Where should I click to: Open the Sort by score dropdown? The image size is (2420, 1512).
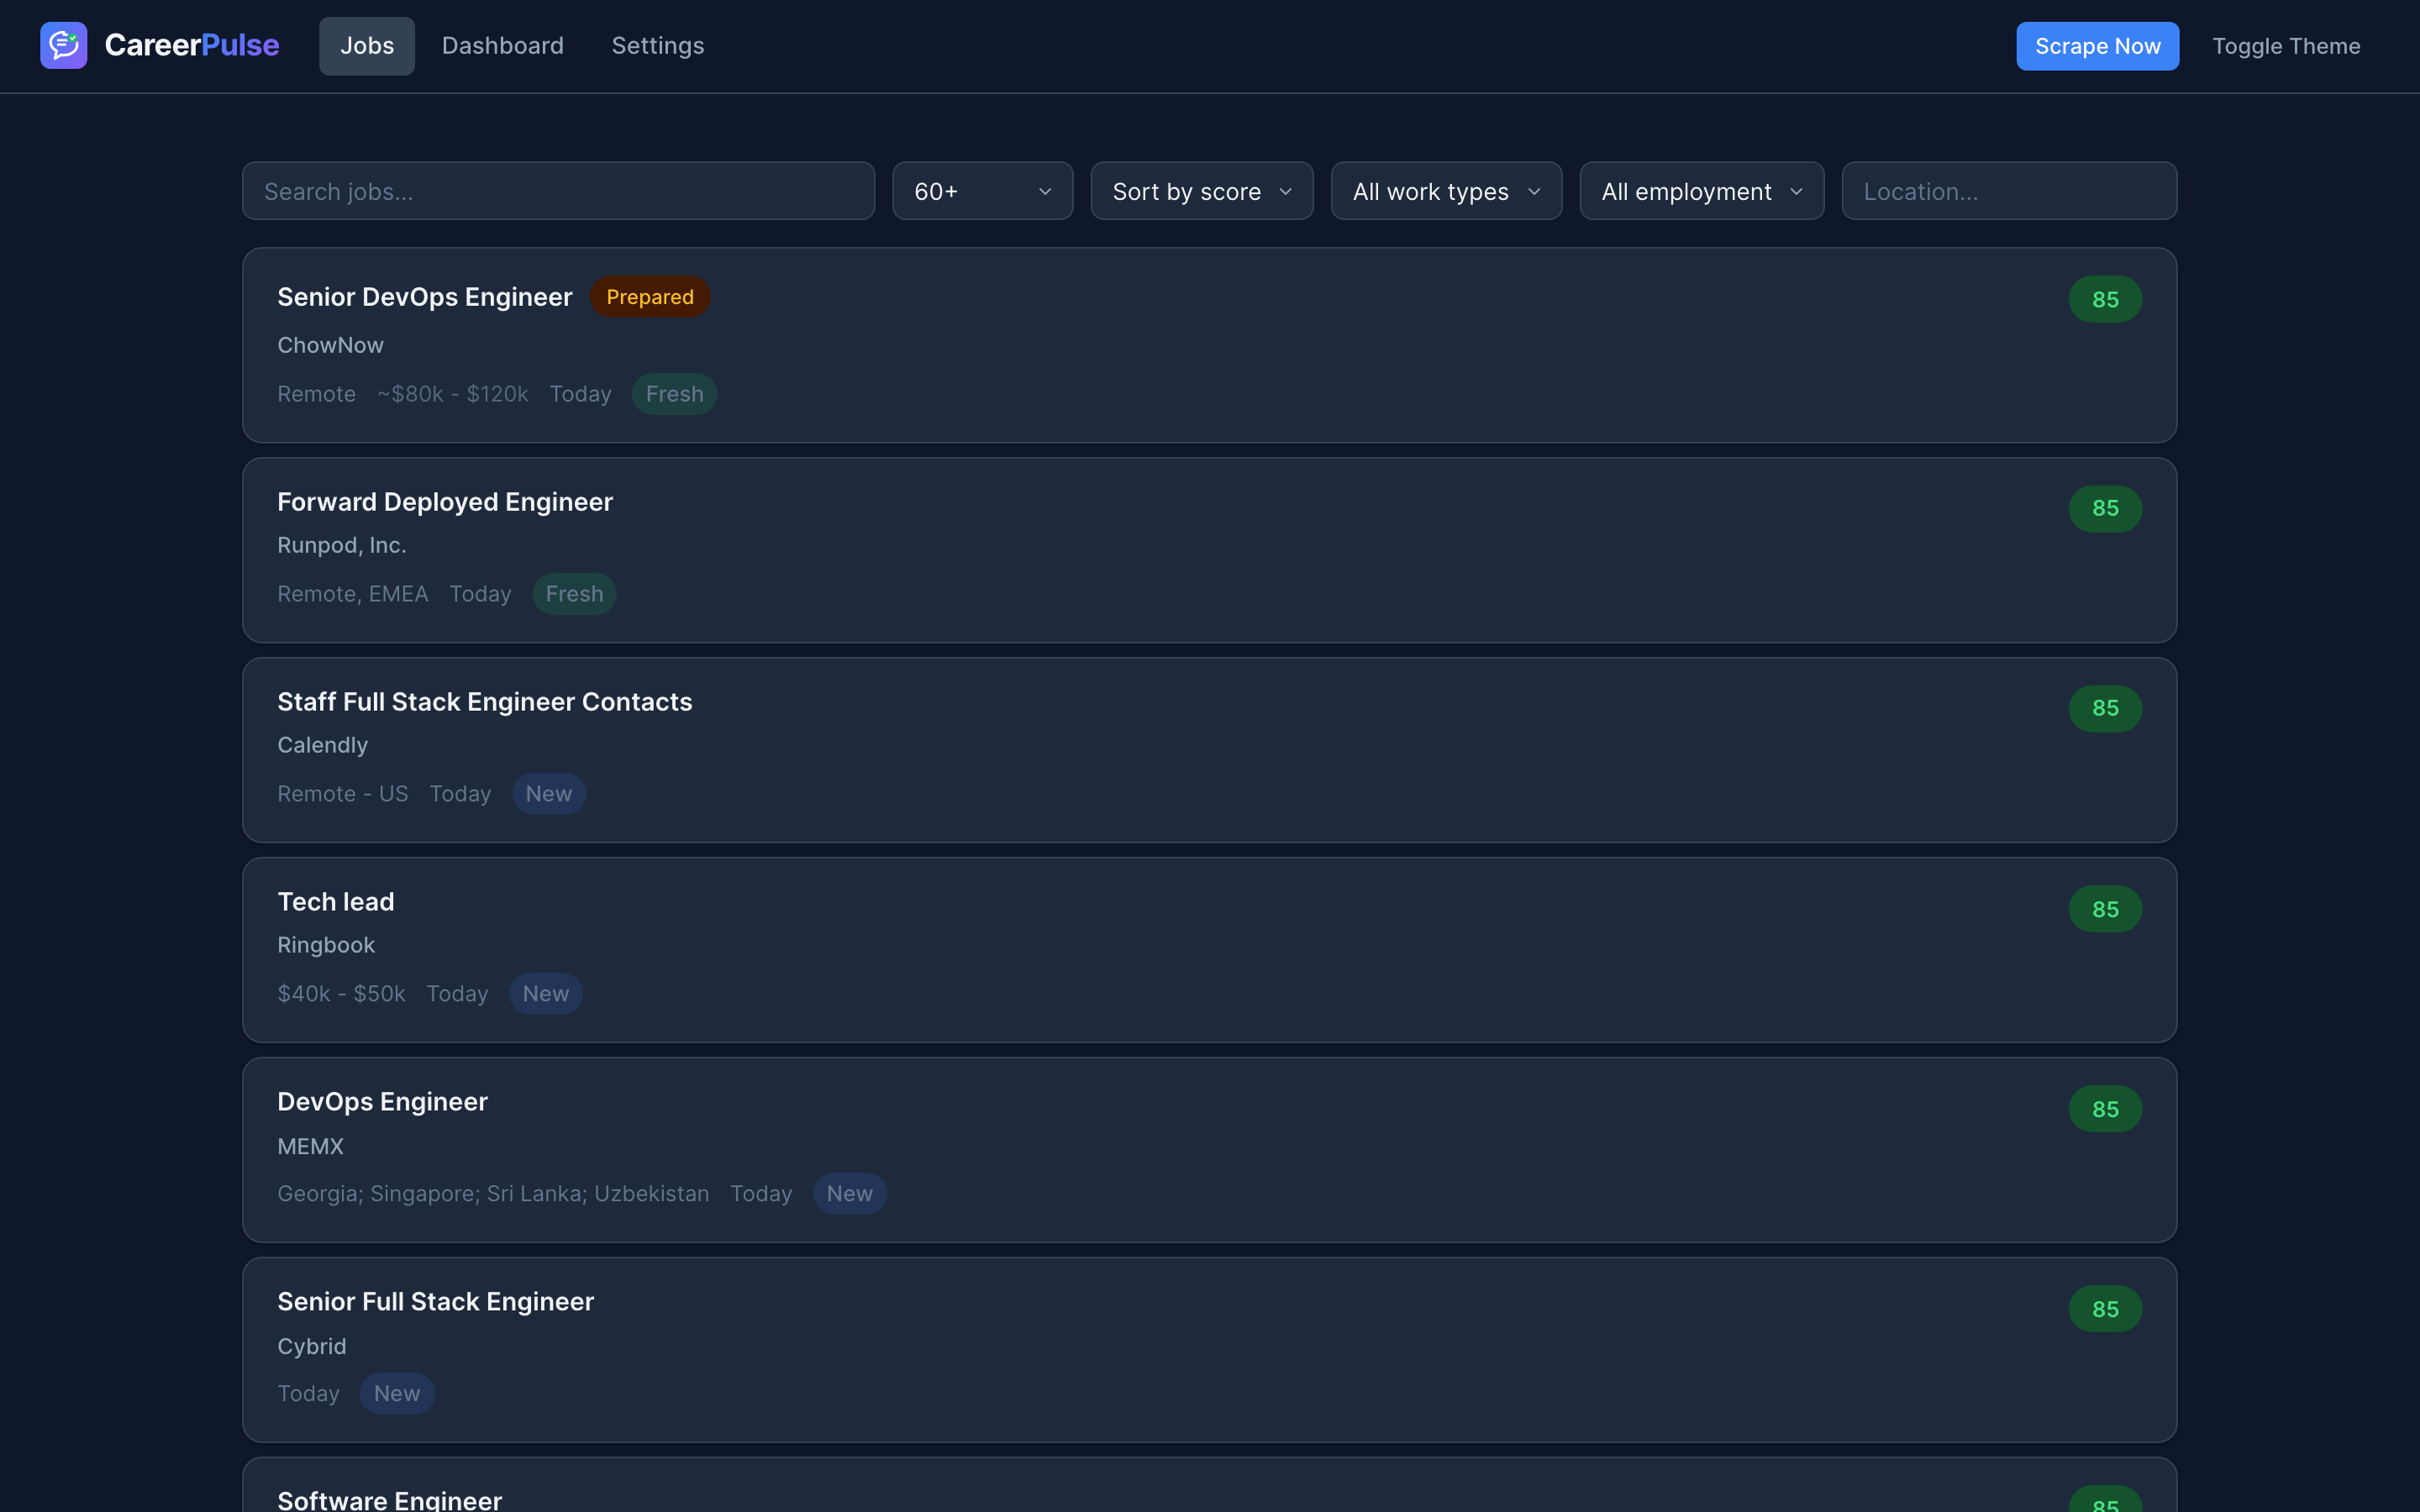coord(1201,190)
